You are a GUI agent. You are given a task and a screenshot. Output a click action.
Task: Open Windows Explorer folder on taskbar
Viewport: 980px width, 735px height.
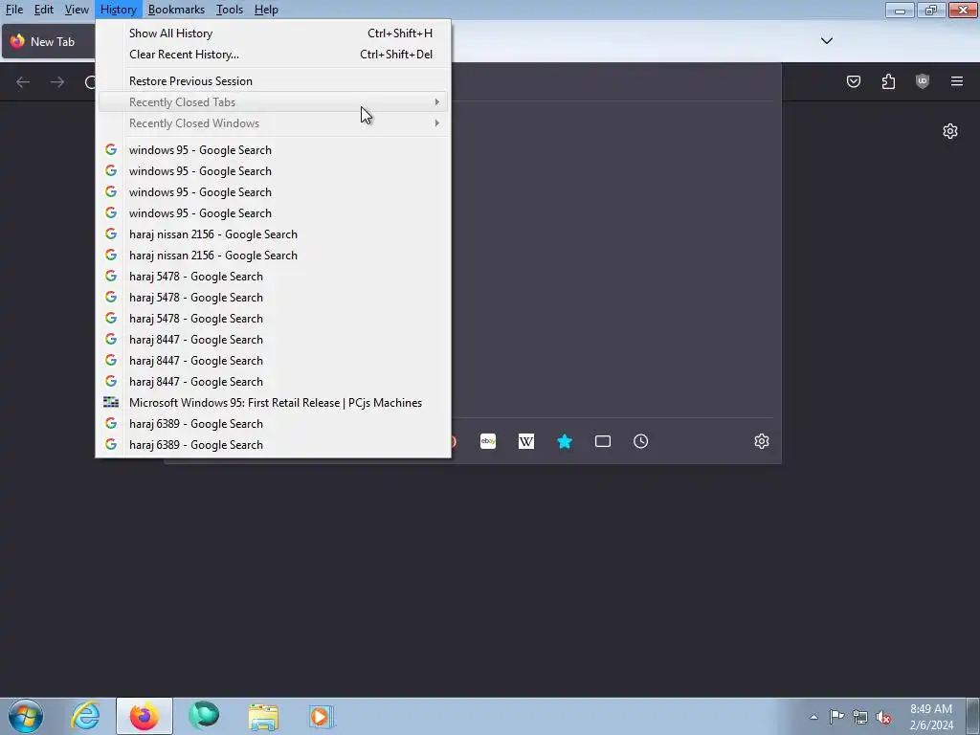(x=263, y=716)
